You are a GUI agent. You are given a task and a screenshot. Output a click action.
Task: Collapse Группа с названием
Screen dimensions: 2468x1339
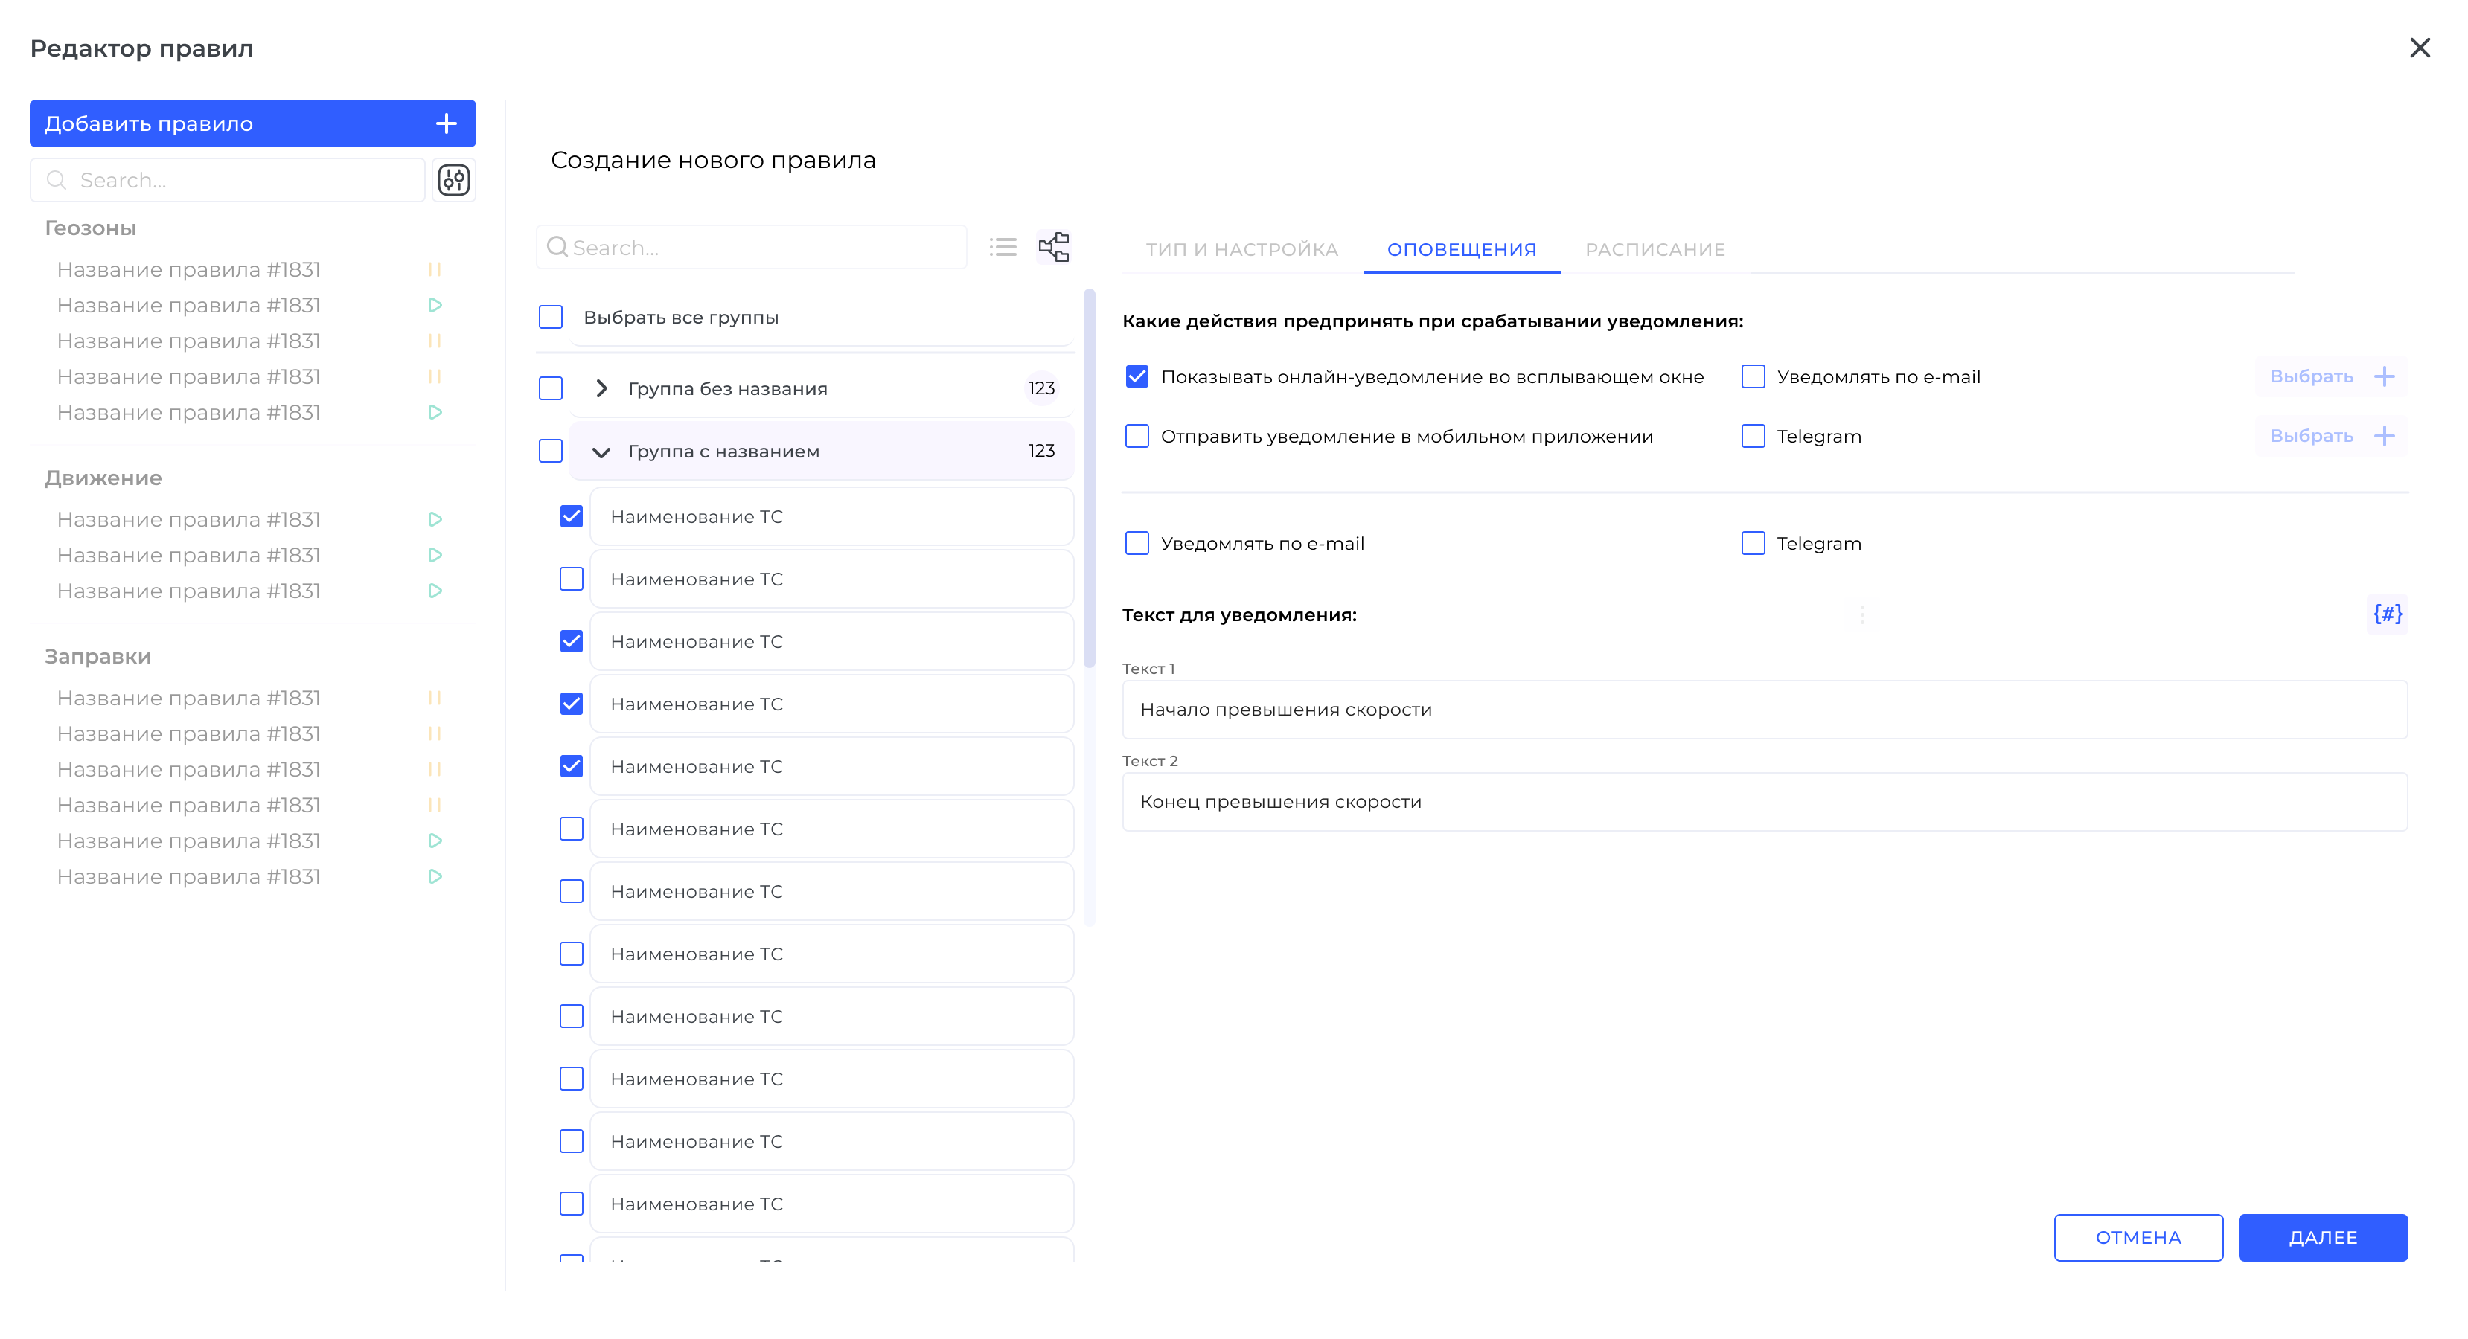point(601,451)
